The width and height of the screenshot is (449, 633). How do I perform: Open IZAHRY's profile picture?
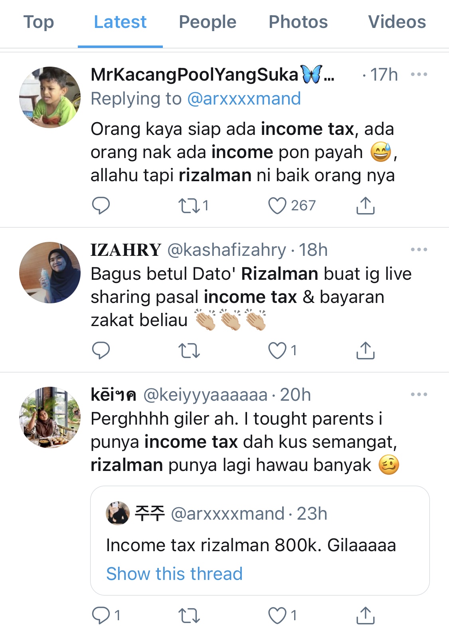[x=50, y=272]
